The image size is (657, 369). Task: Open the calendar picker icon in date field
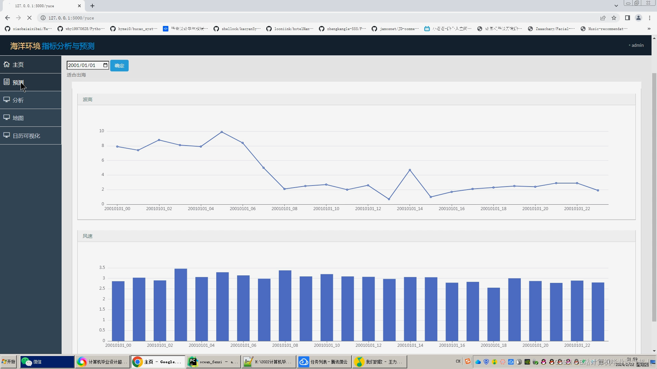(105, 65)
